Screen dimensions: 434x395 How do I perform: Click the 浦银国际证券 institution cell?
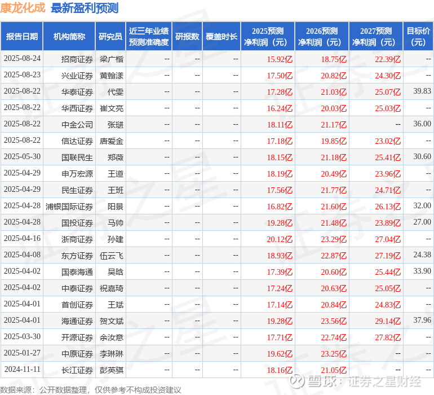[69, 207]
